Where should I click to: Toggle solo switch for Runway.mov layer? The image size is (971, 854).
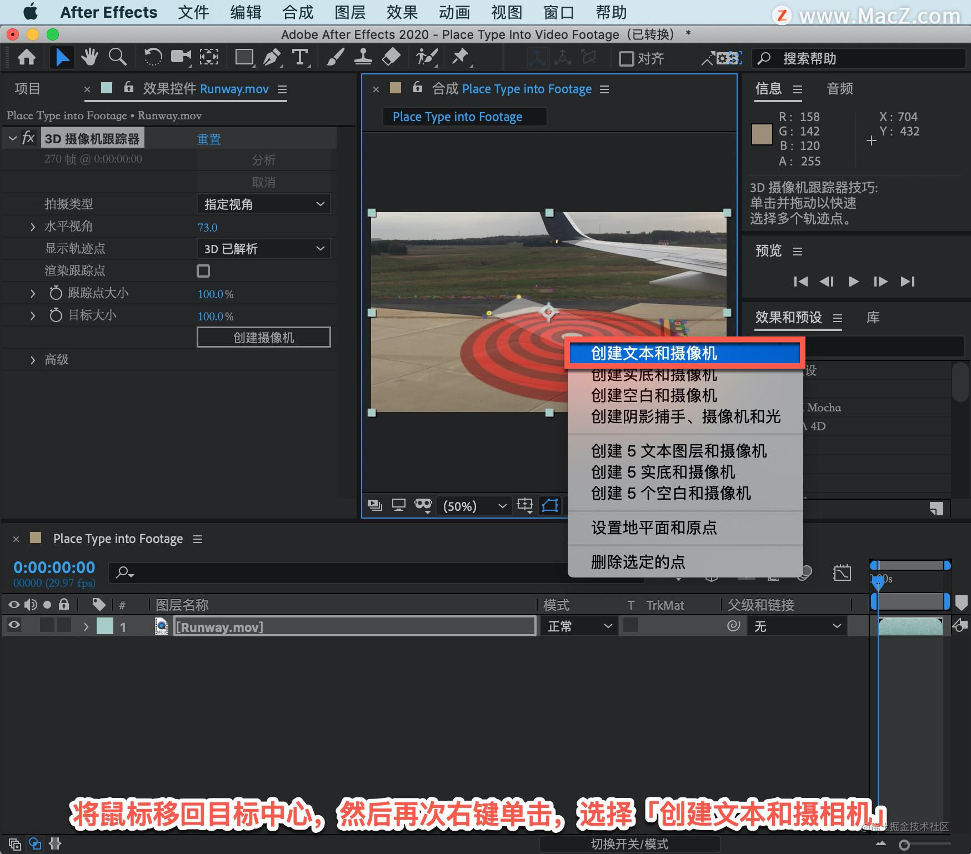[47, 626]
